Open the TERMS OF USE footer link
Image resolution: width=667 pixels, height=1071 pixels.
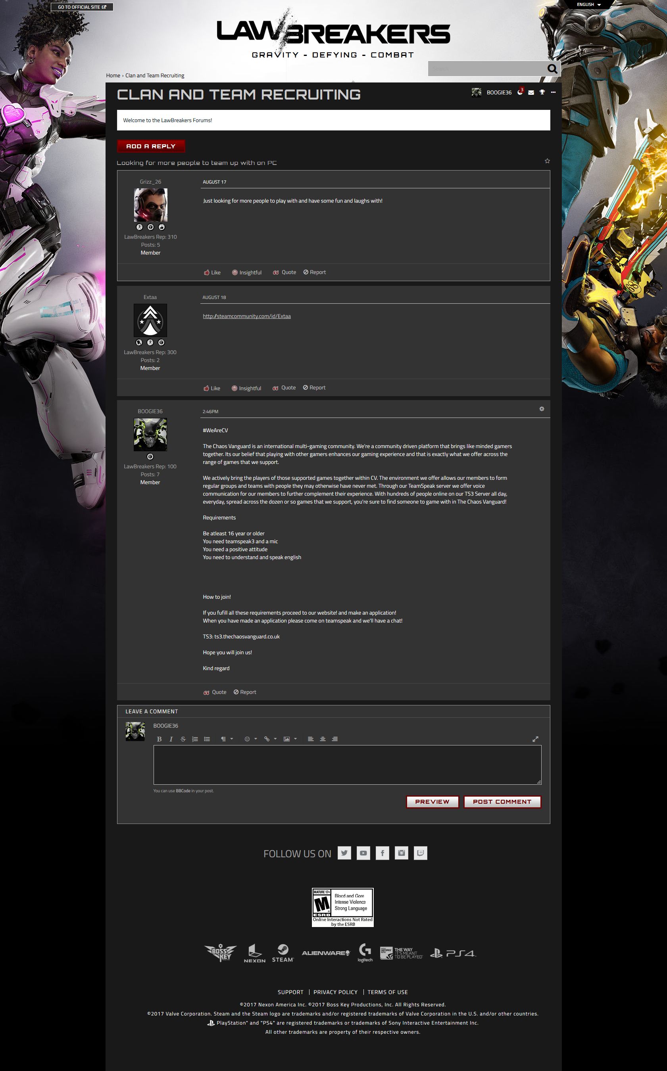(x=387, y=992)
